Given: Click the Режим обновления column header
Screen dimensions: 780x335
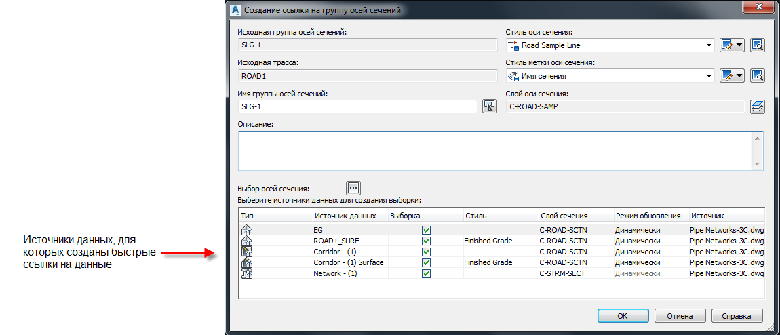Looking at the screenshot, I should 648,216.
